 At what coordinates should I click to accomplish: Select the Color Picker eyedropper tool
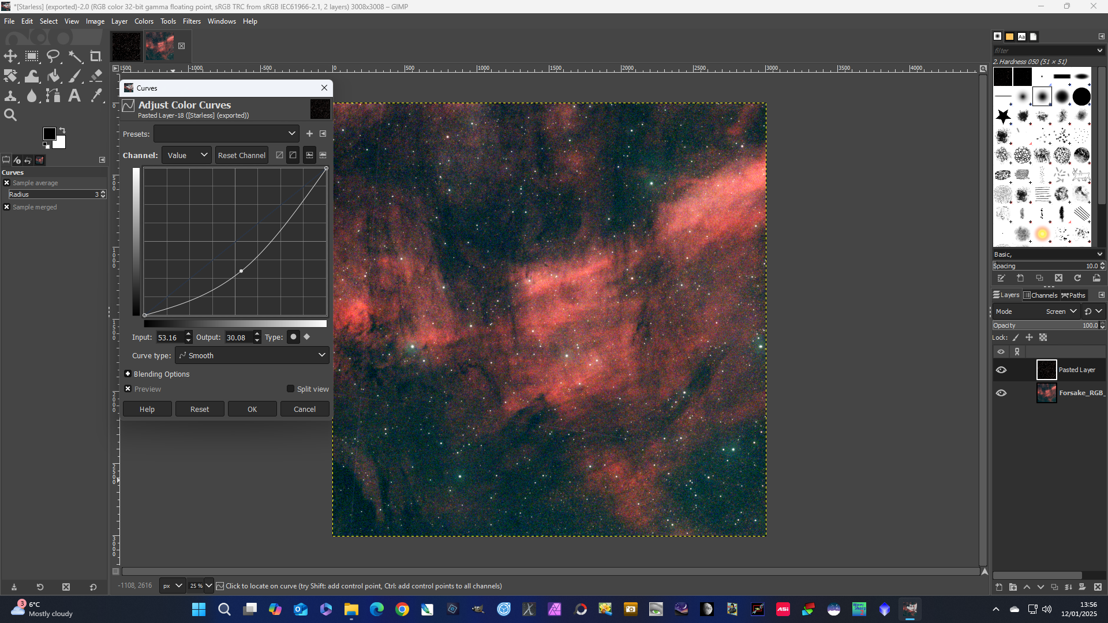(x=96, y=96)
